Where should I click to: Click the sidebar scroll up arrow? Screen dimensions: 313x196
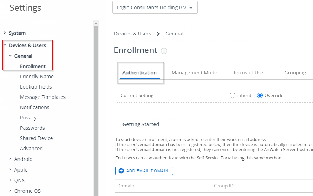(95, 23)
